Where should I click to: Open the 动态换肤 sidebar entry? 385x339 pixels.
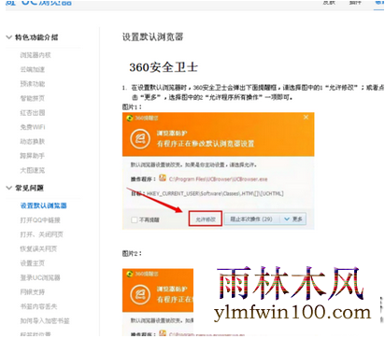pyautogui.click(x=33, y=141)
